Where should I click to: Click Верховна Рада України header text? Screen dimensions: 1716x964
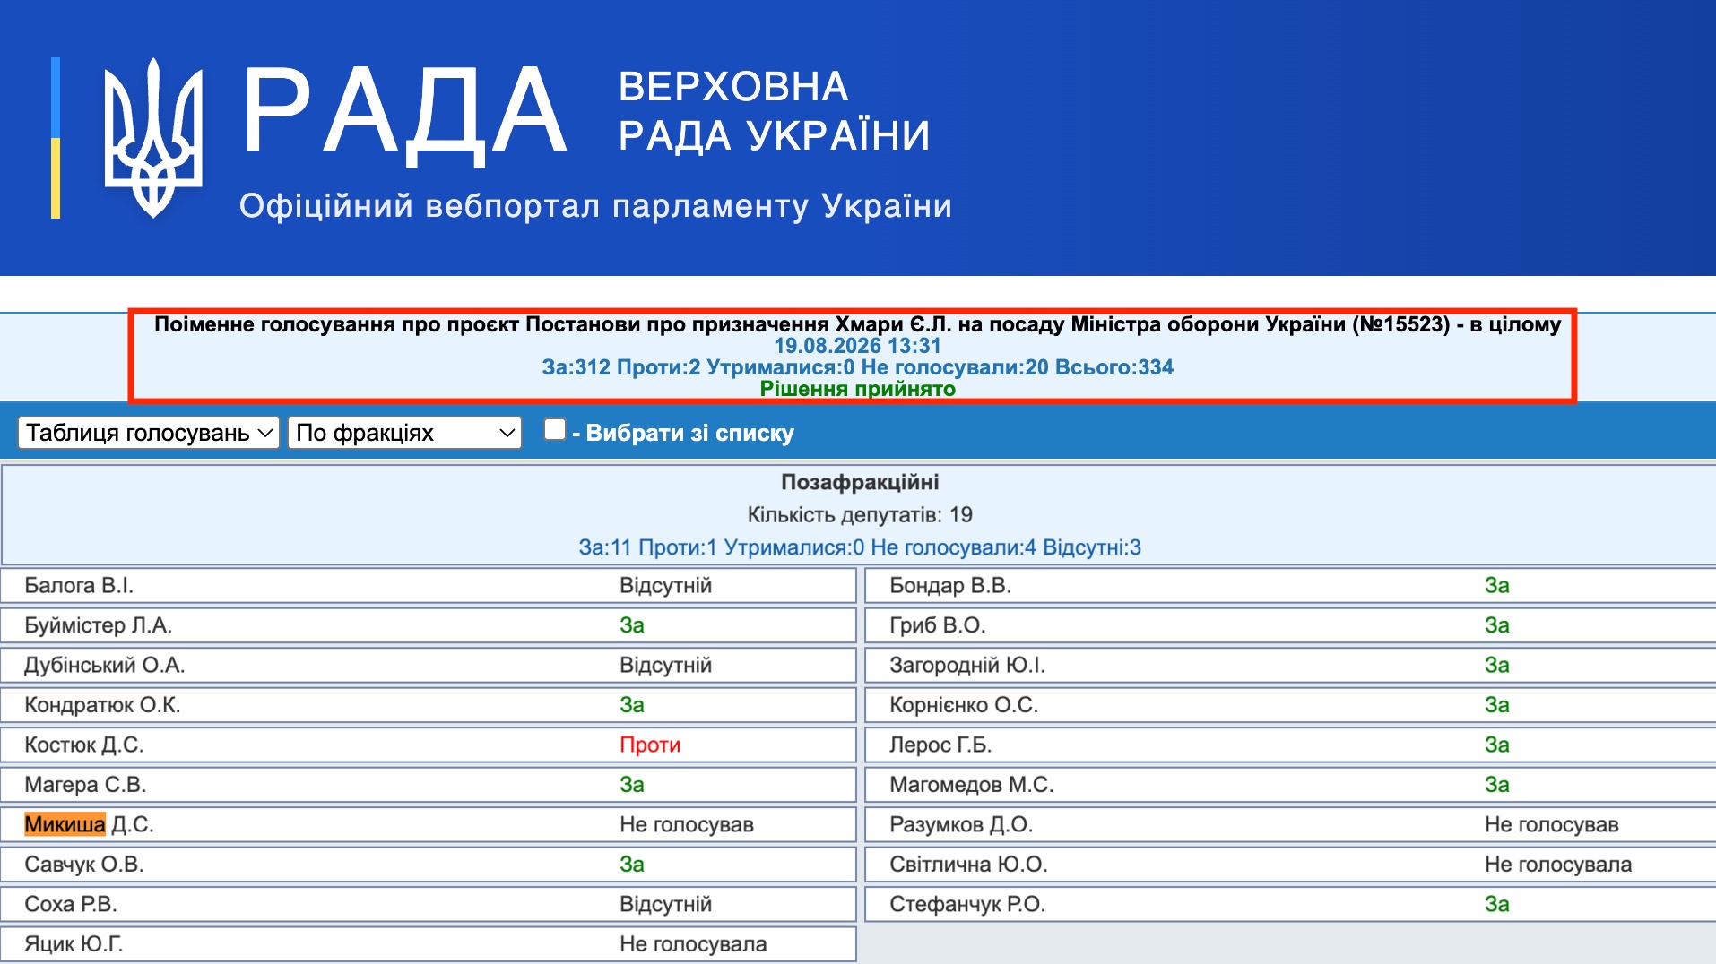pyautogui.click(x=774, y=111)
